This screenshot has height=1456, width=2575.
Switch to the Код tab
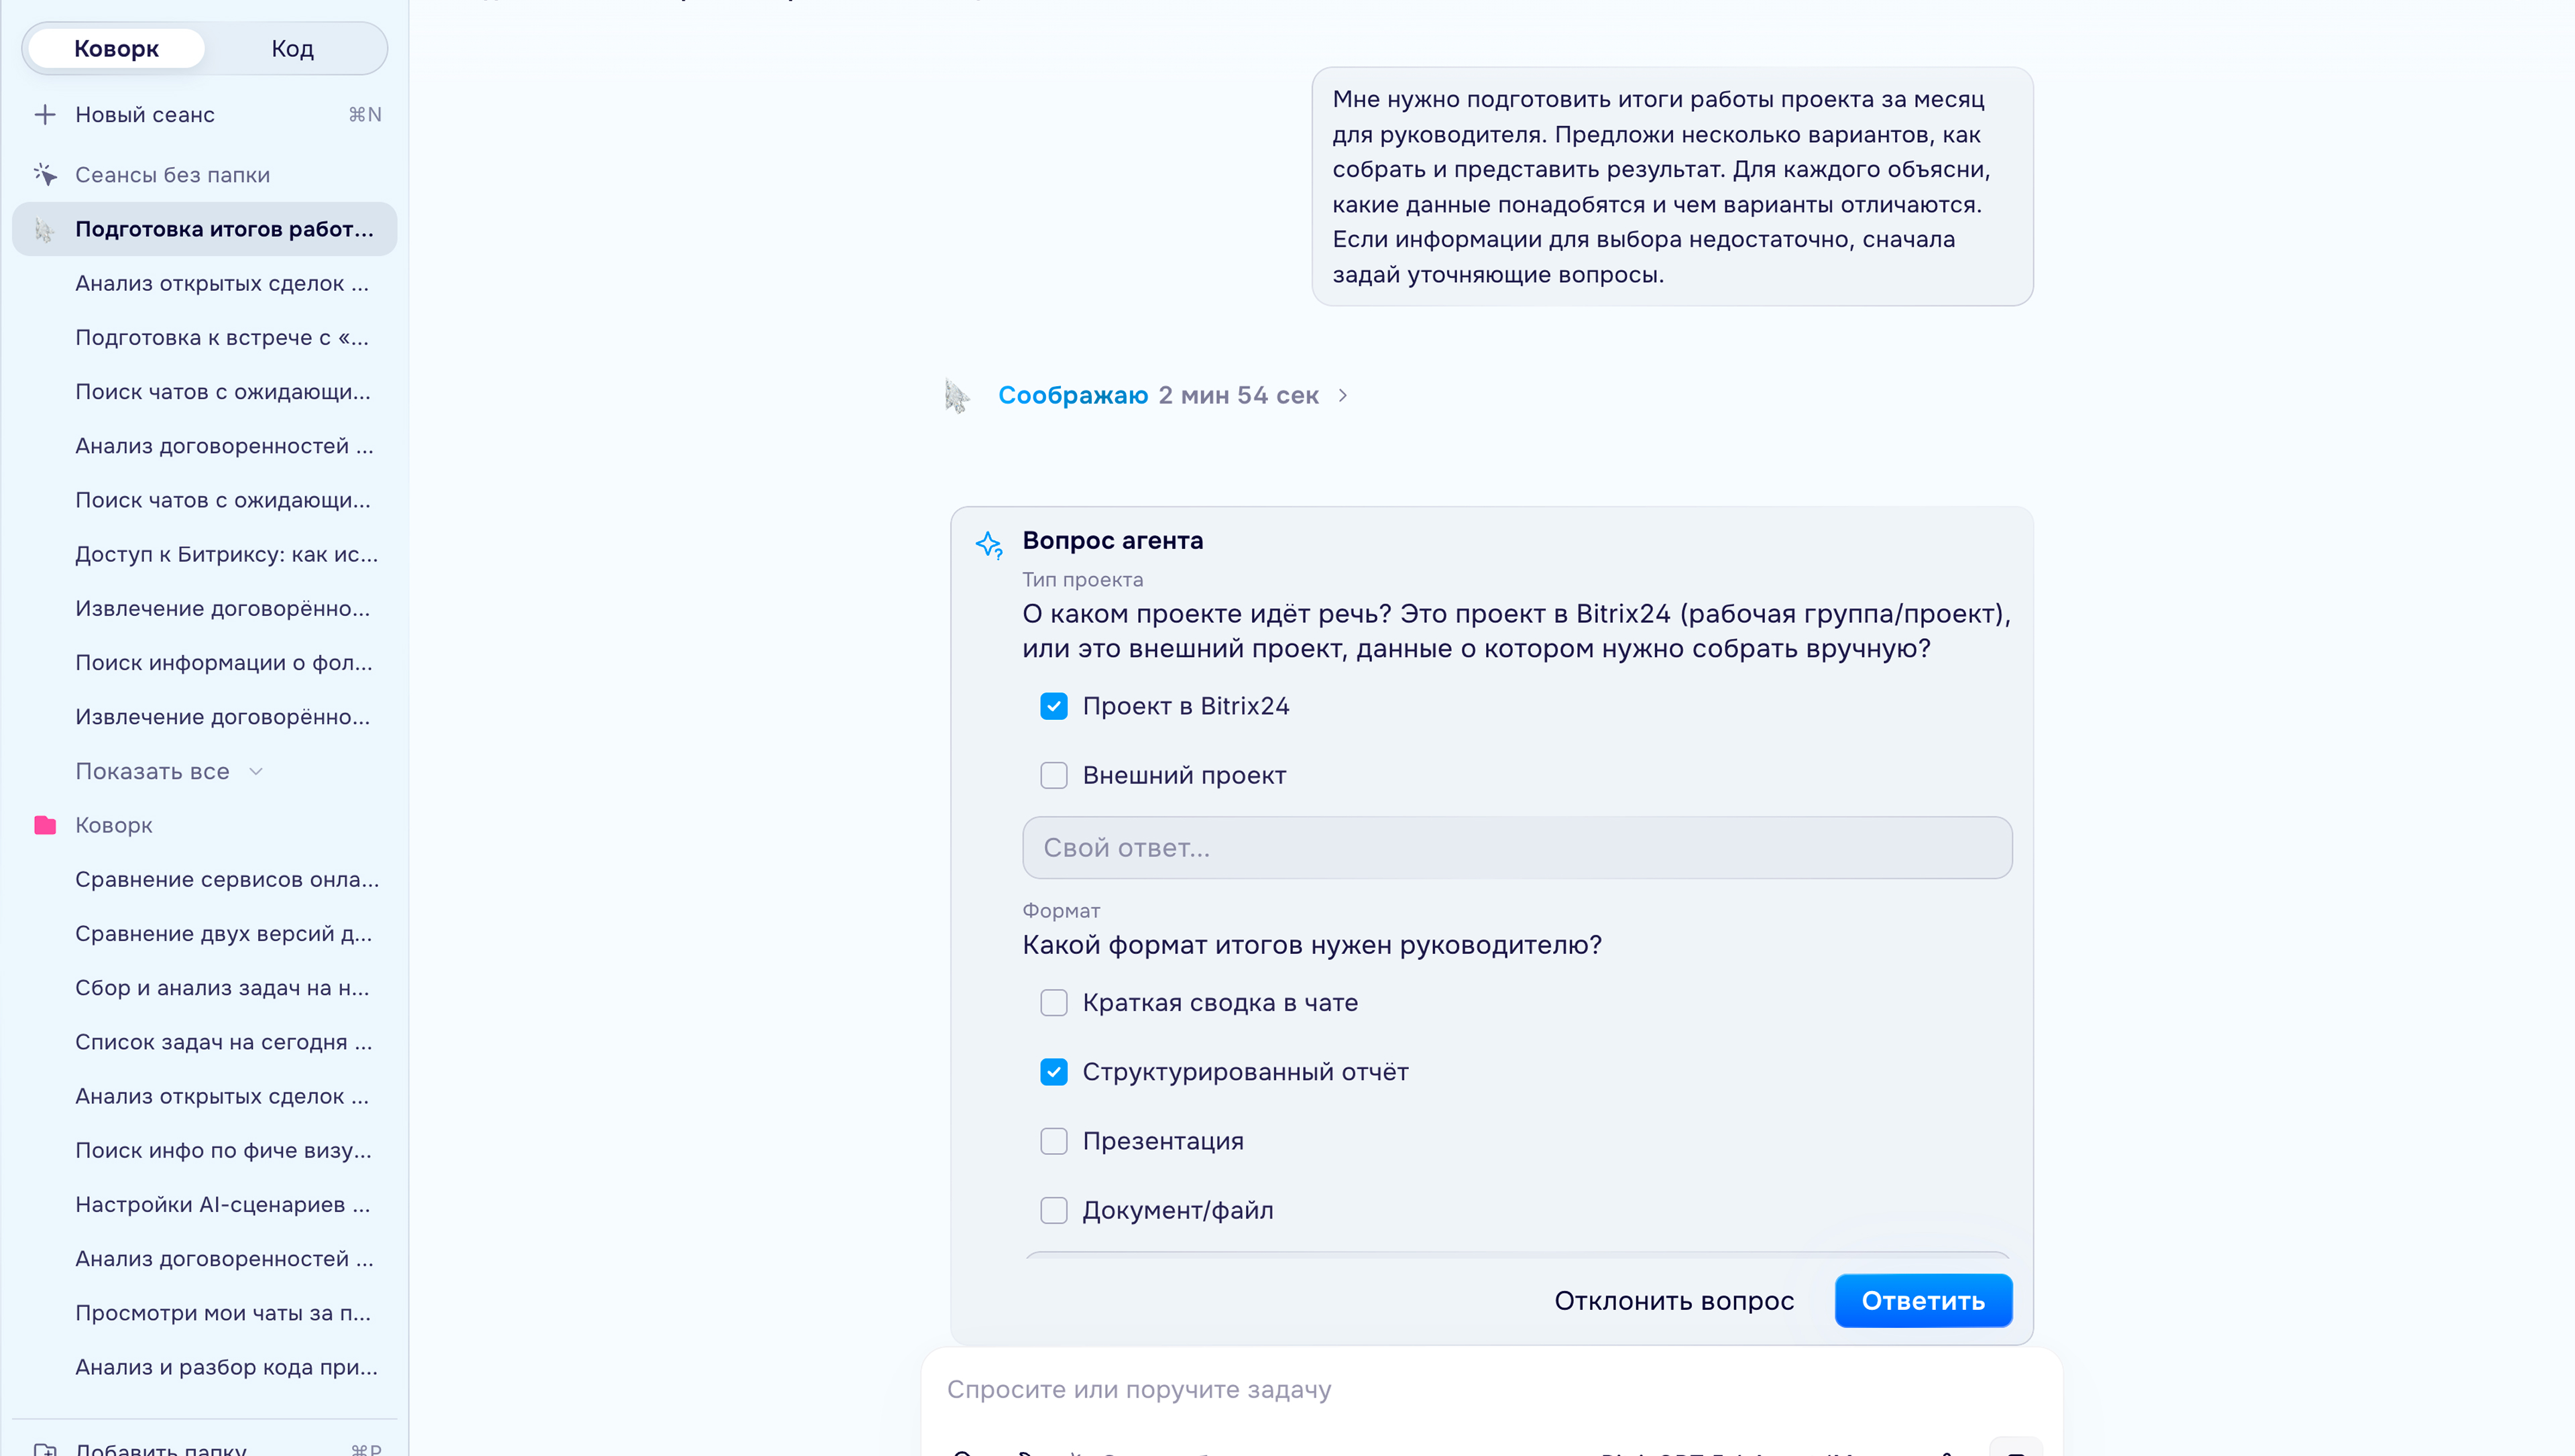(293, 49)
